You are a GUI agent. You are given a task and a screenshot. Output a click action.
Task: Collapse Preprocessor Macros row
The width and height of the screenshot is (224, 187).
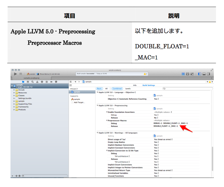(x=107, y=121)
